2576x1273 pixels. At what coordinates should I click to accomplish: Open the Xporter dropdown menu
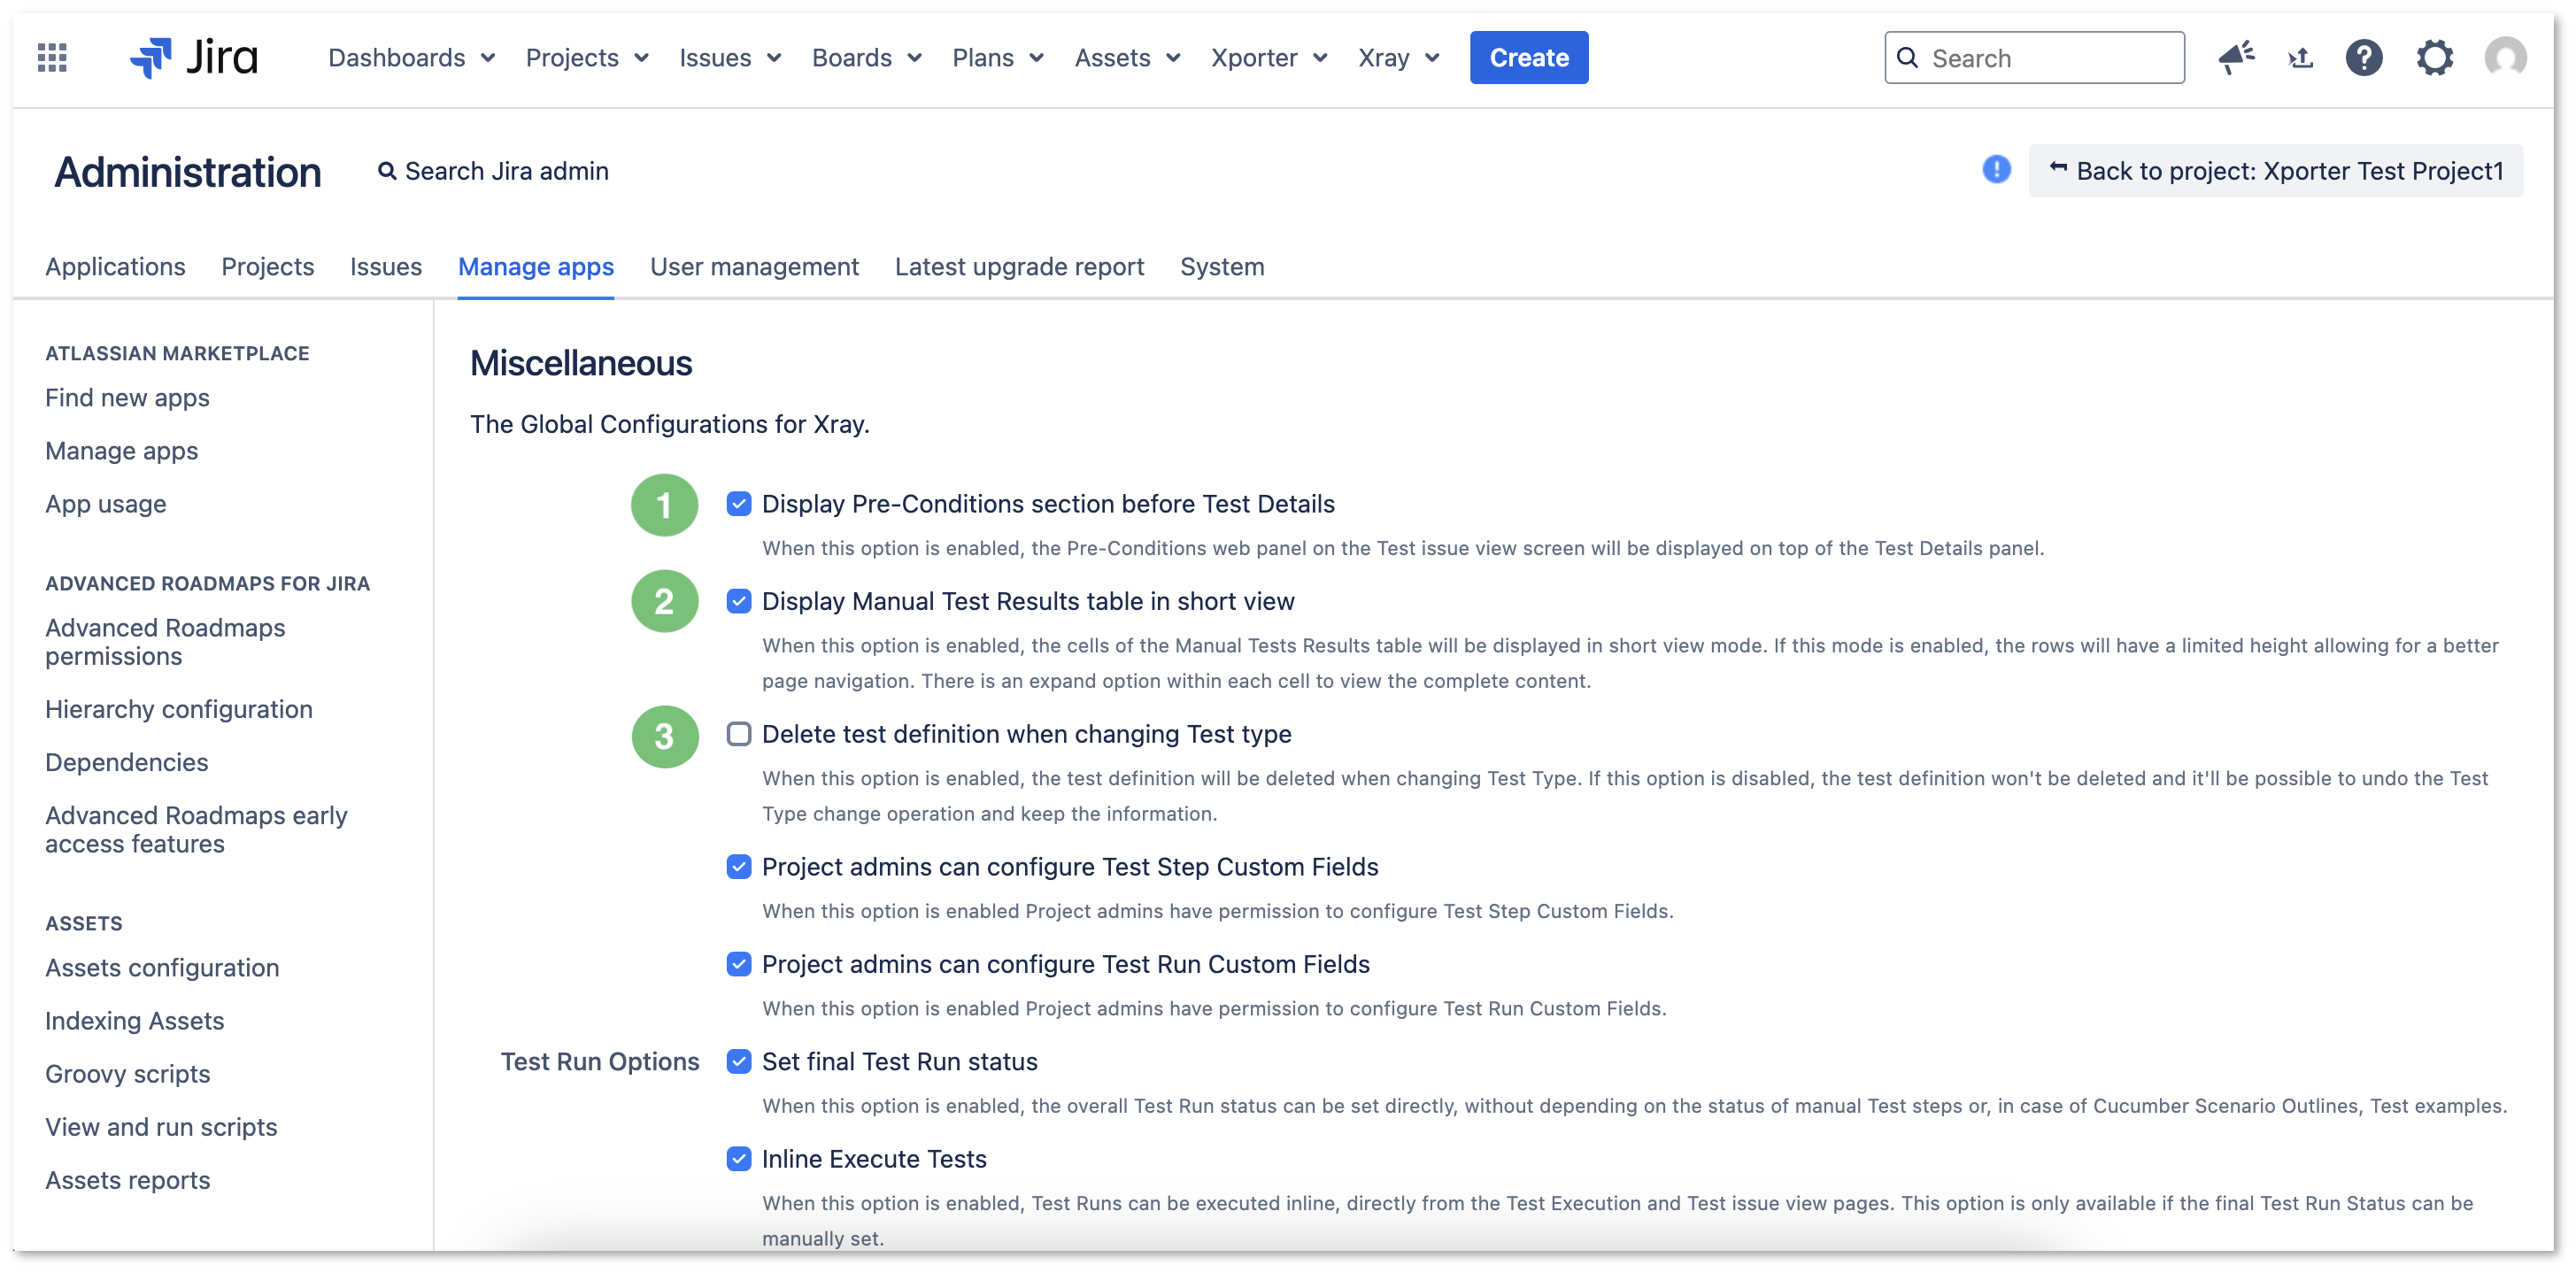pos(1269,57)
